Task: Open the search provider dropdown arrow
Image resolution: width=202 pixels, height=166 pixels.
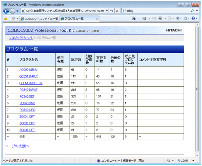Action: [197, 11]
